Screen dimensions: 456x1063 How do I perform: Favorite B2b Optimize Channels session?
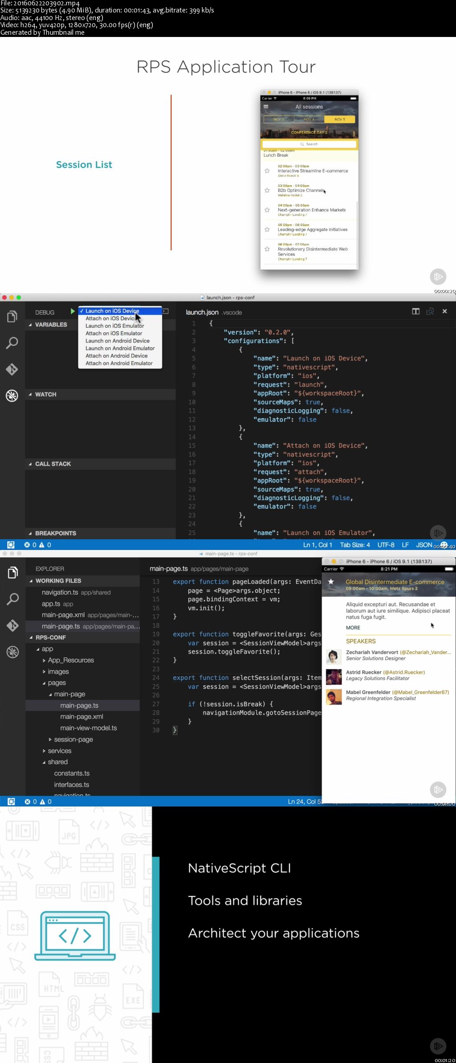[x=267, y=191]
